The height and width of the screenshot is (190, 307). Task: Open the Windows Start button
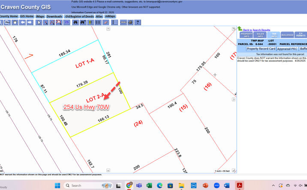[57, 185]
